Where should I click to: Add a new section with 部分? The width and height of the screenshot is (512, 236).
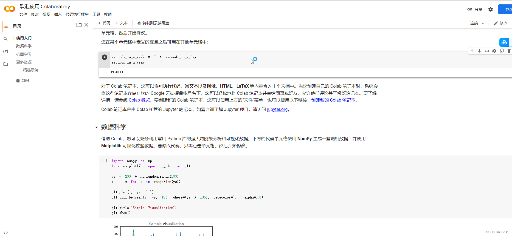[23, 80]
